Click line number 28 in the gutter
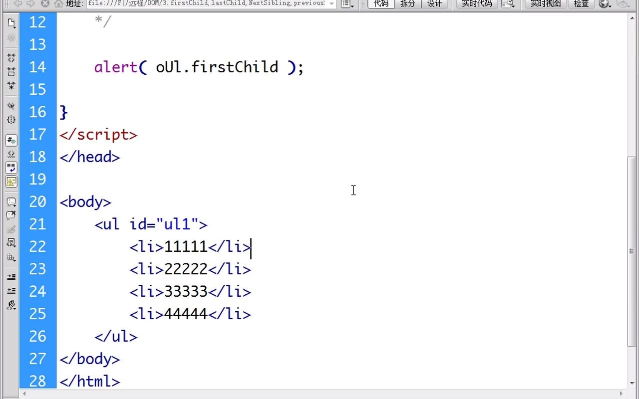639x399 pixels. click(x=37, y=381)
